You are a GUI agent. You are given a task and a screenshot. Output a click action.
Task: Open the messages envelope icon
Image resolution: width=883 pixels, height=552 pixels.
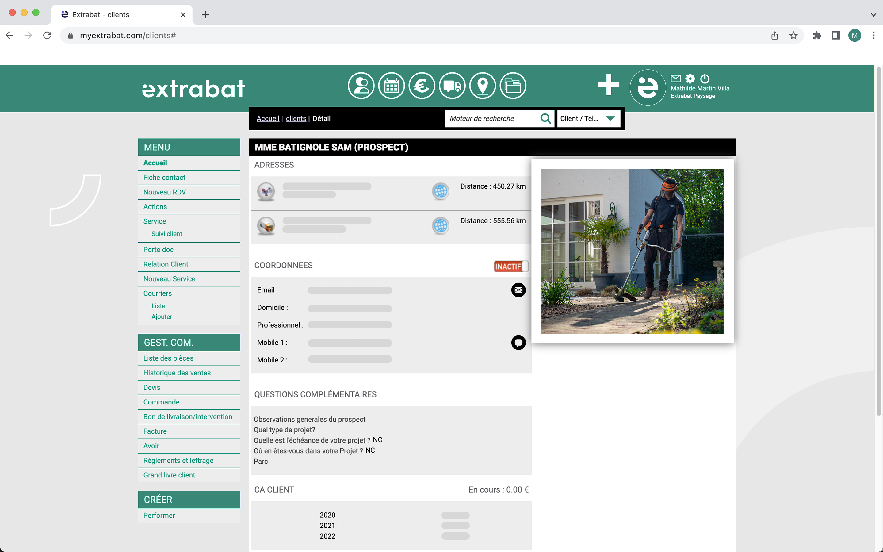(x=676, y=78)
